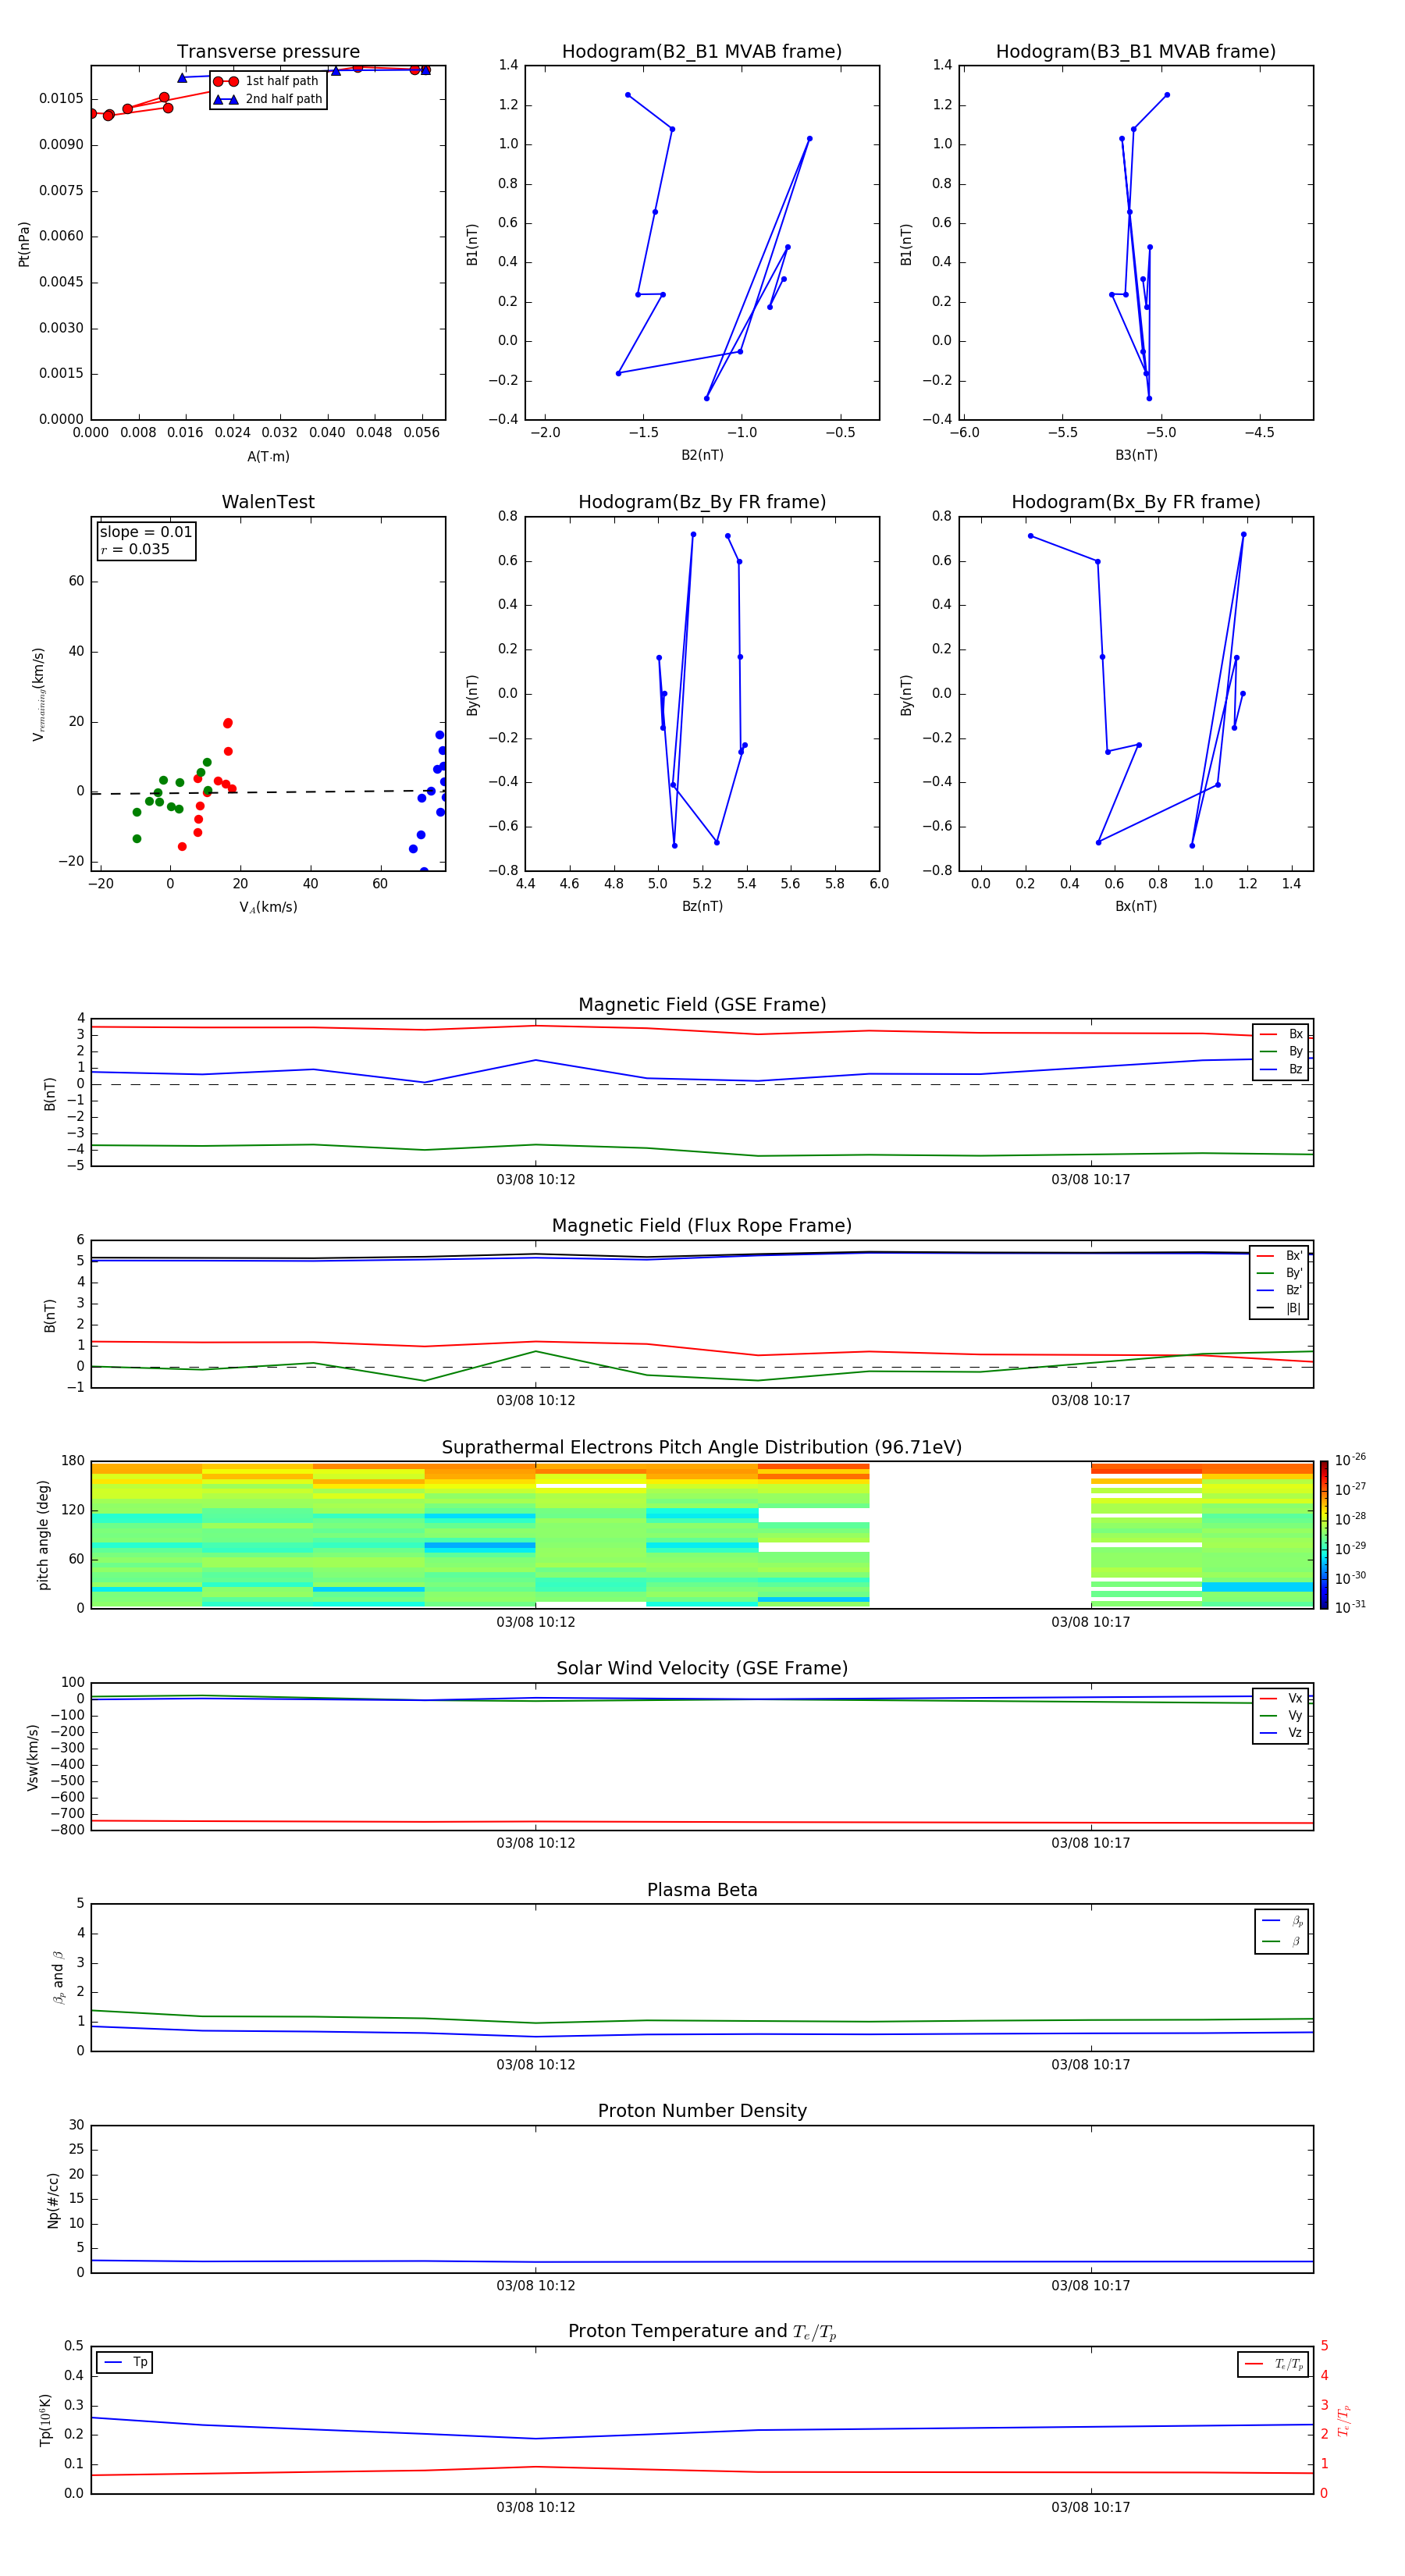
Task: Click the Bz' legend entry in flux rope plot
Action: pos(1279,1290)
